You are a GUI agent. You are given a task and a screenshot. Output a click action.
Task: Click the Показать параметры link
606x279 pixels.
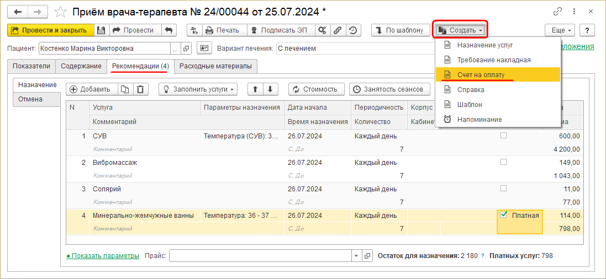click(x=103, y=255)
